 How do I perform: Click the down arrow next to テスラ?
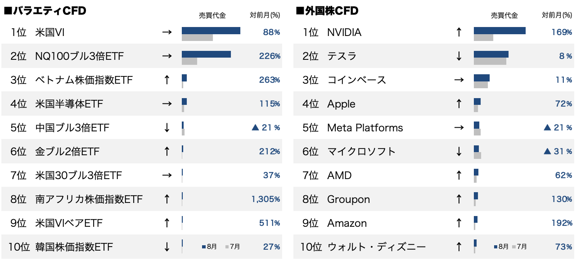tap(459, 56)
